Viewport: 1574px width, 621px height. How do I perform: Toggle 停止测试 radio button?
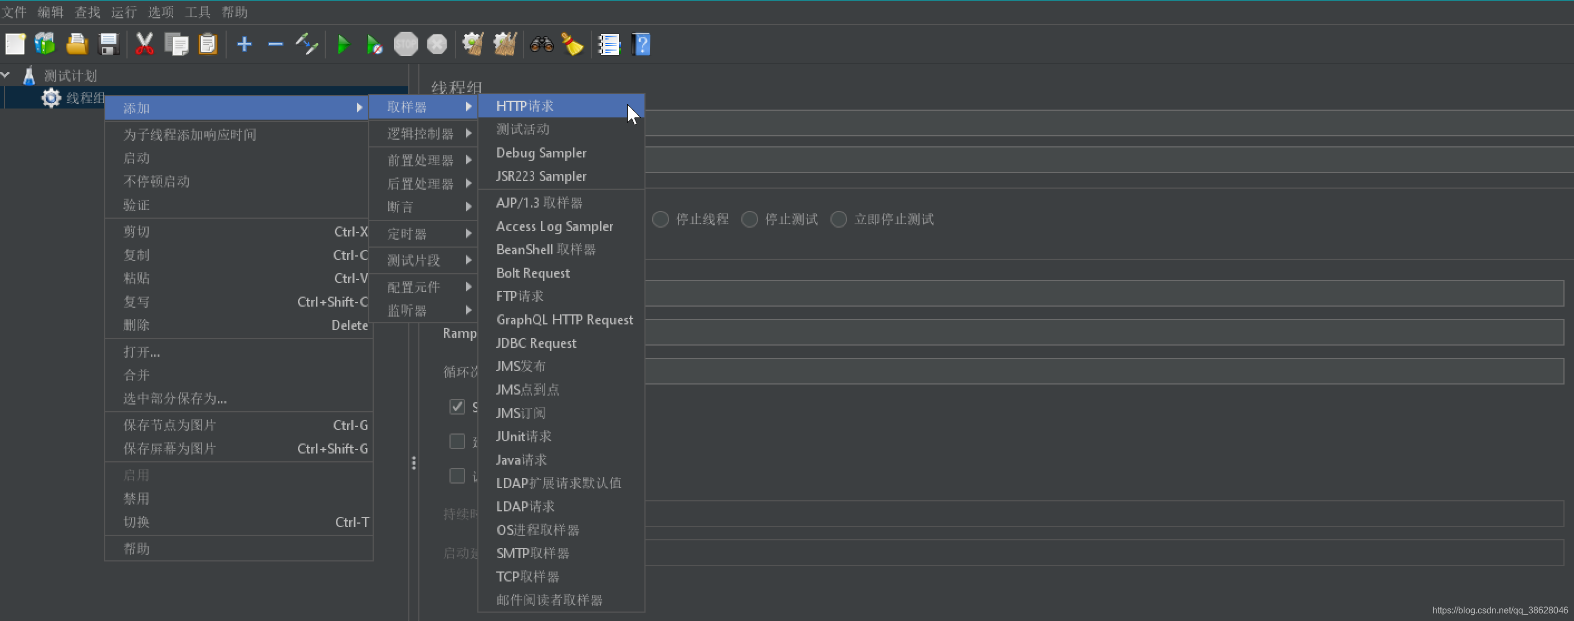pyautogui.click(x=751, y=220)
